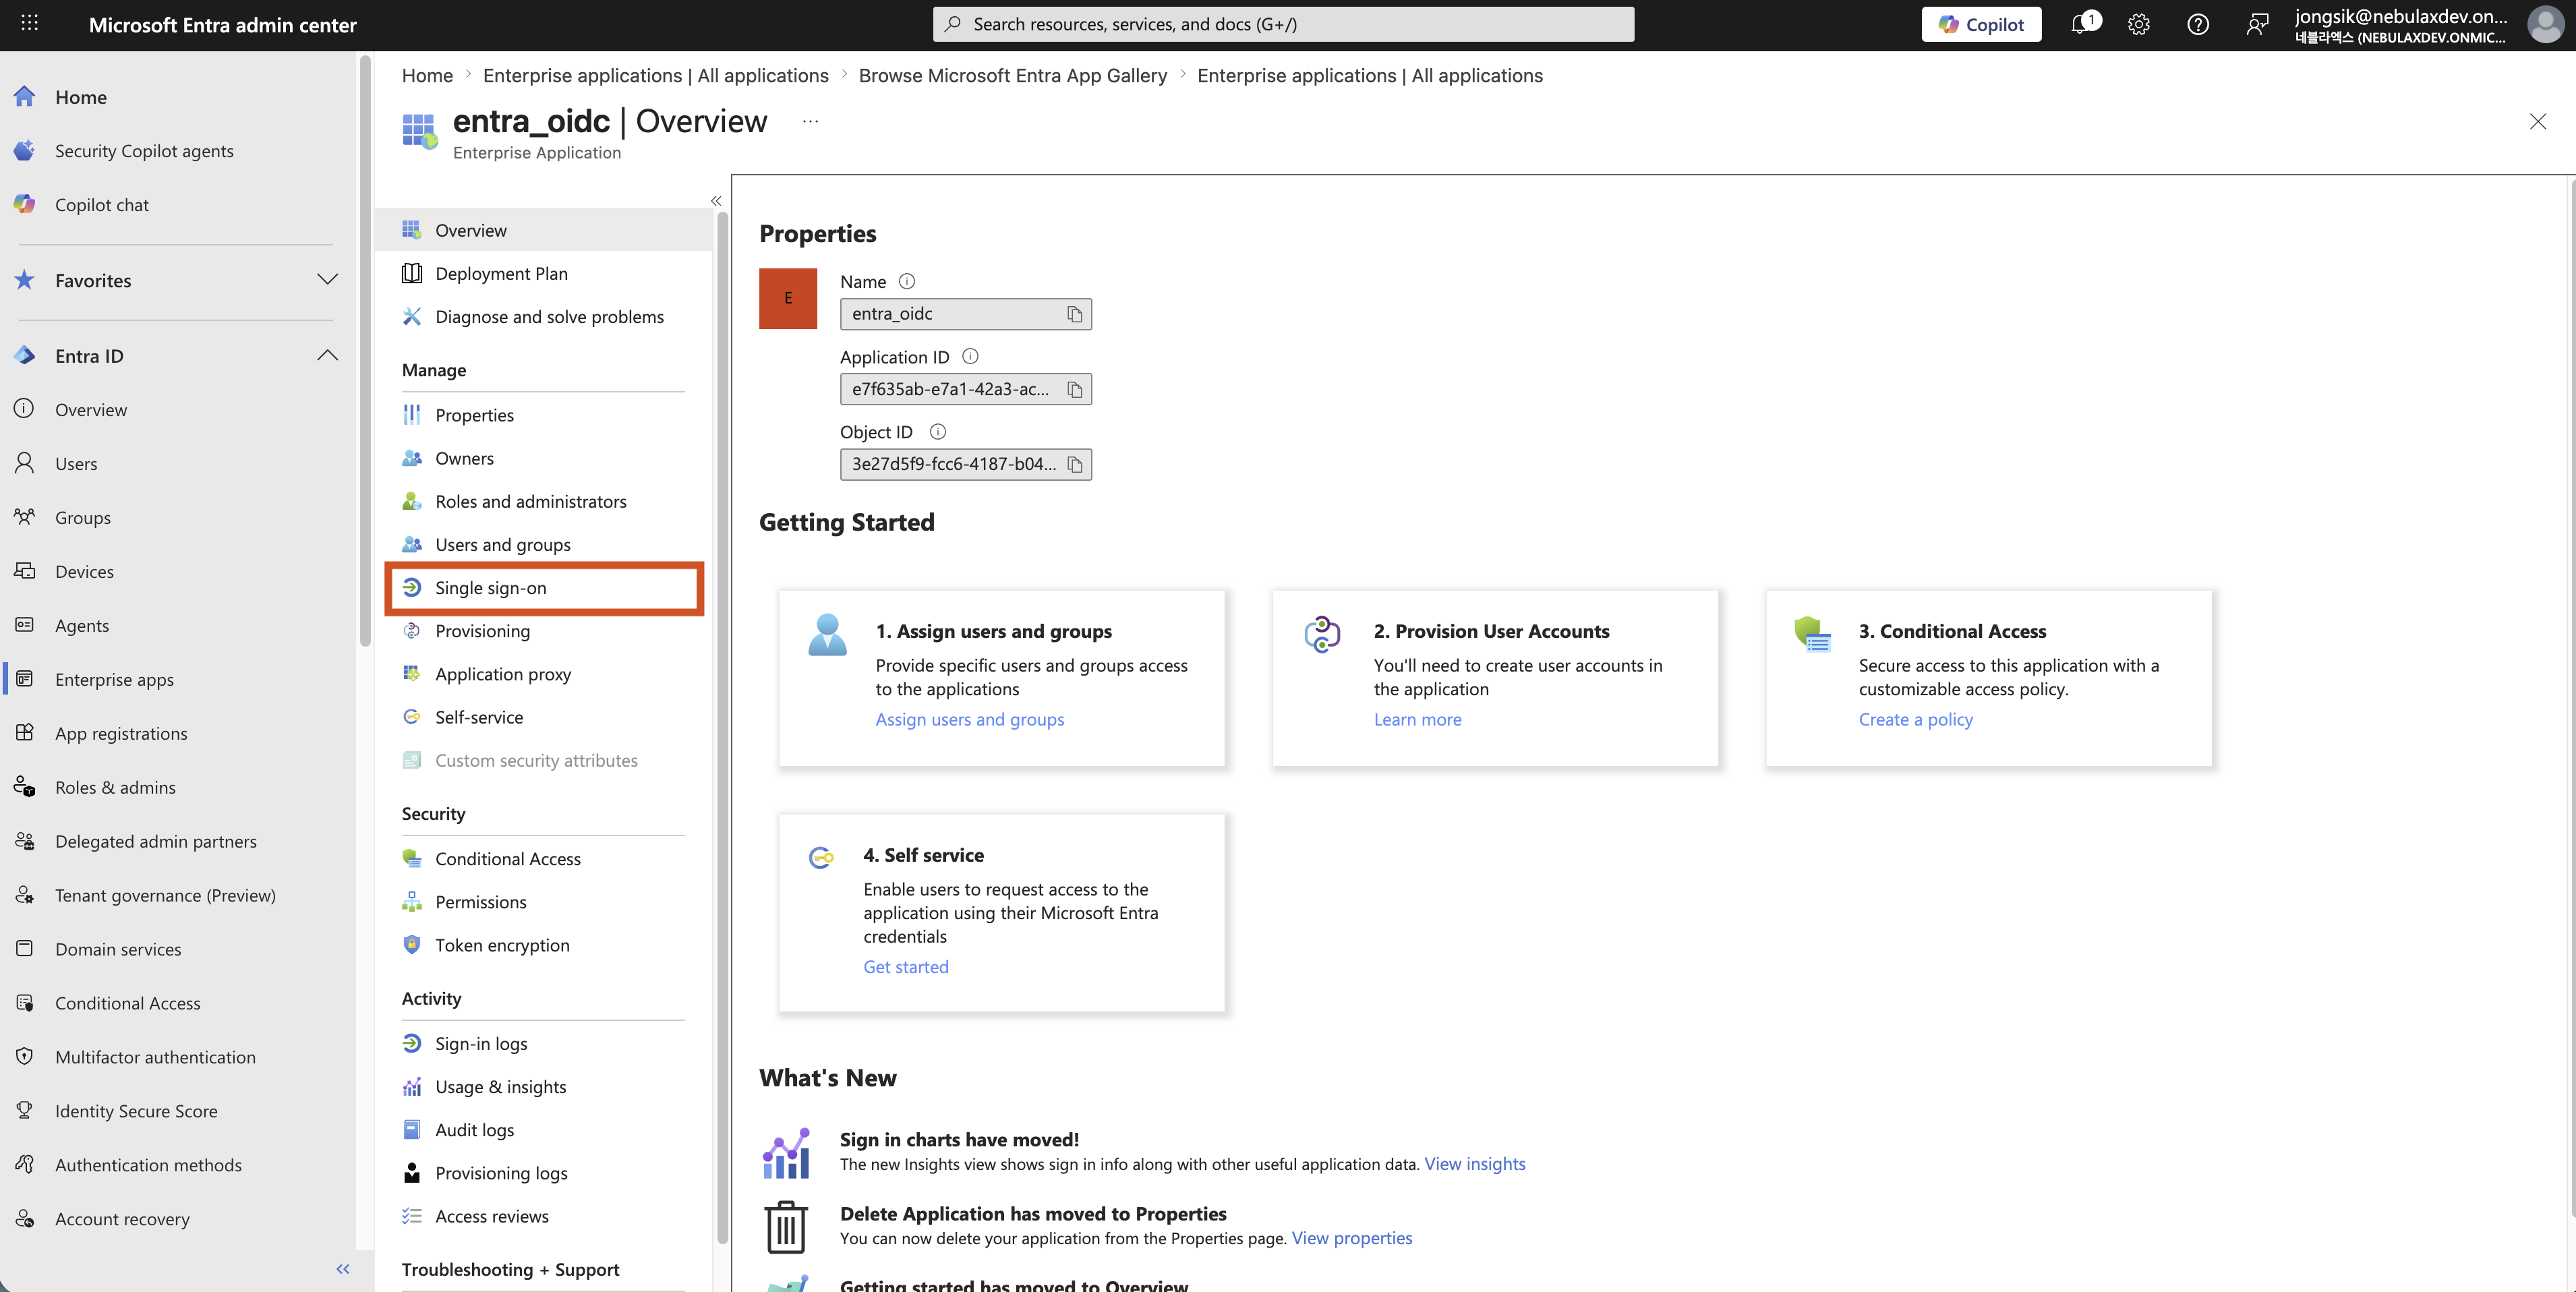Copy the Application ID value
This screenshot has width=2576, height=1292.
click(1074, 389)
